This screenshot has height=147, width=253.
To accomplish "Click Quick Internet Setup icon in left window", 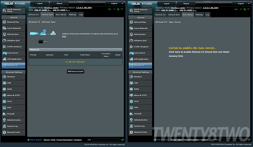I will (4, 10).
